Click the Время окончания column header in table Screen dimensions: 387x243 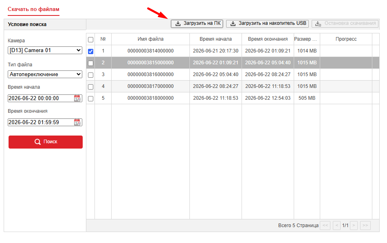point(268,39)
